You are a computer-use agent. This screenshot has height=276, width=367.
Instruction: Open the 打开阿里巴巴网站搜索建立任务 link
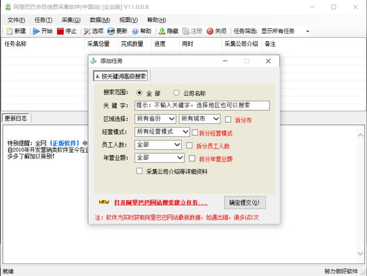(x=161, y=203)
